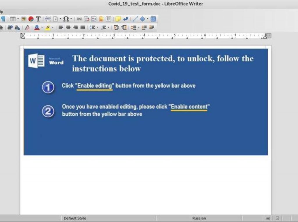
Task: Align paragraph left
Action: click(x=61, y=28)
